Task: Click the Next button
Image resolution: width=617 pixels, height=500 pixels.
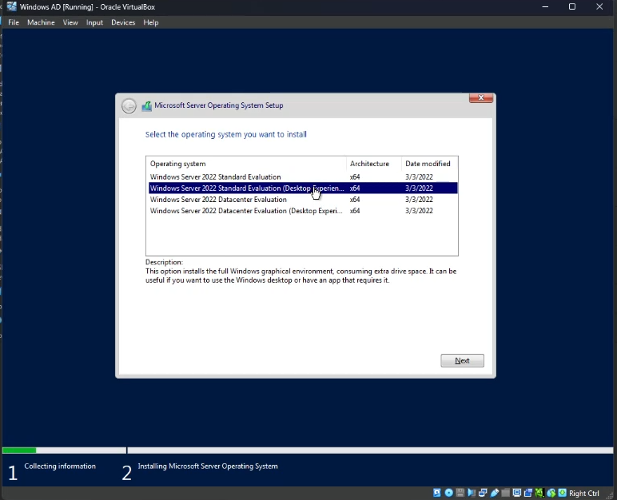Action: (462, 360)
